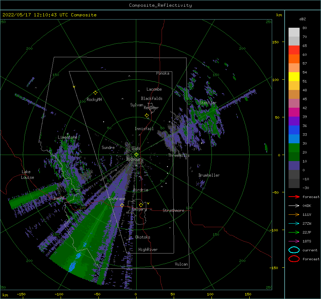Click the red forecast arrow legend icon
The height and width of the screenshot is (299, 321).
point(294,197)
